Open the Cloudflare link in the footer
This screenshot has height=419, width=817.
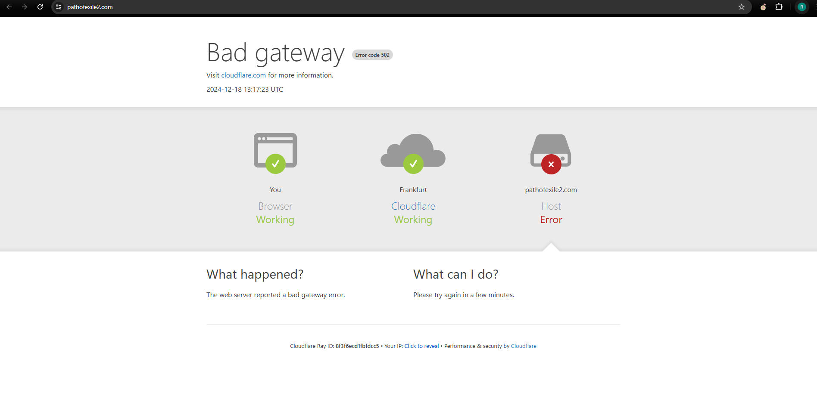tap(523, 346)
